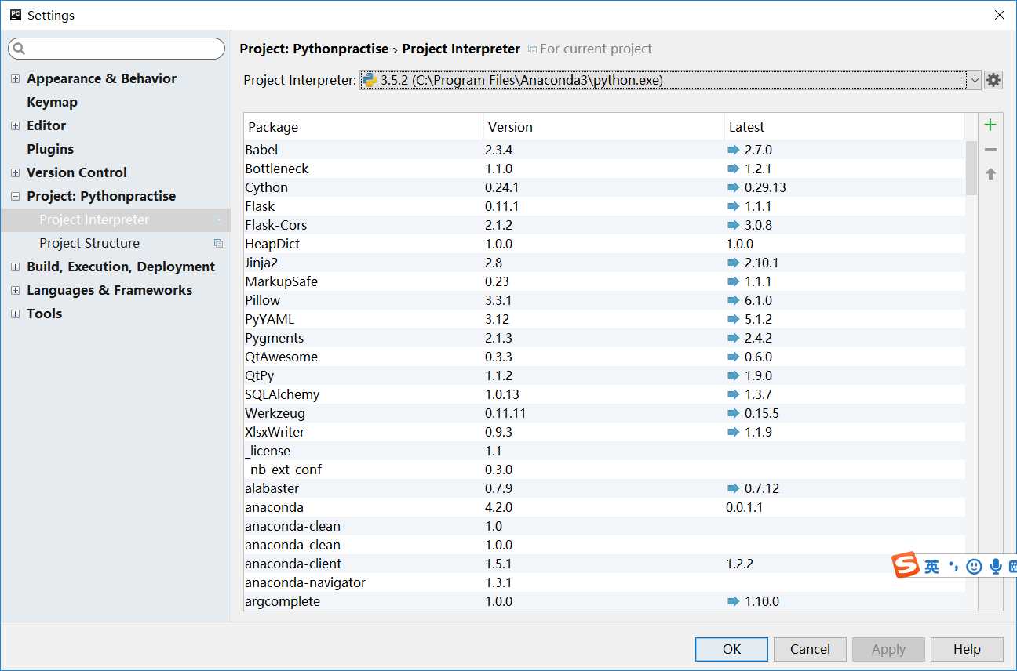Select the anaconda-navigator package row
The width and height of the screenshot is (1017, 671).
[604, 582]
